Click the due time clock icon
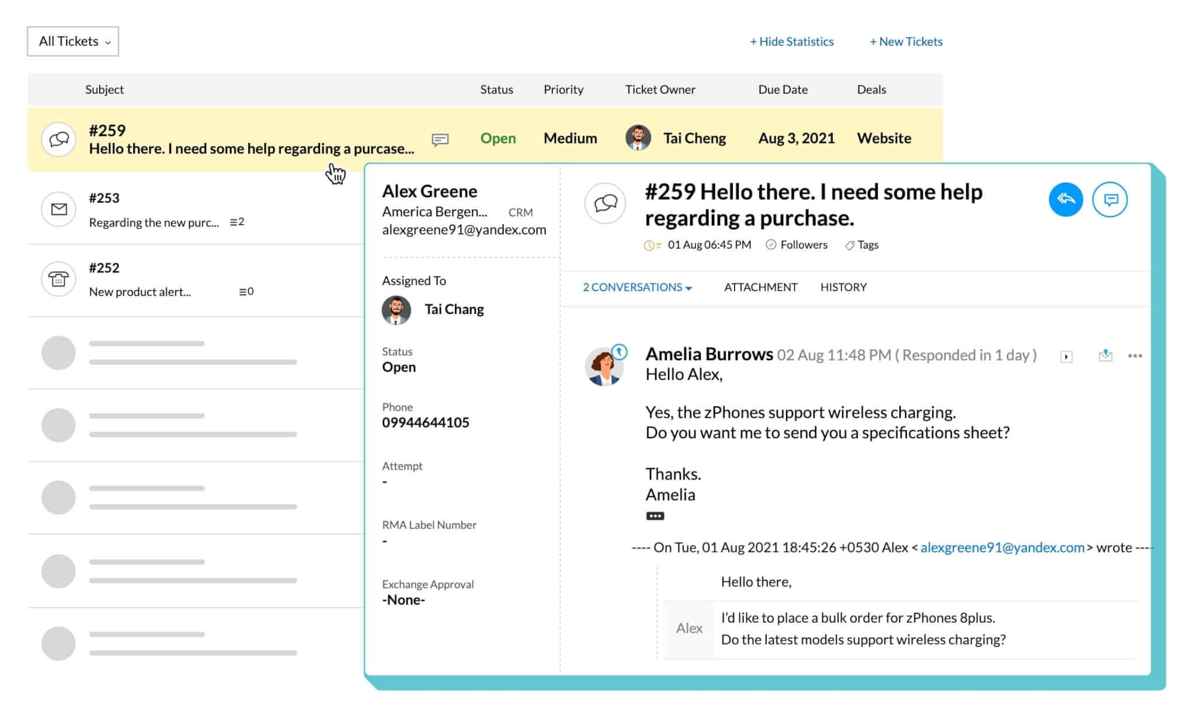 [652, 246]
